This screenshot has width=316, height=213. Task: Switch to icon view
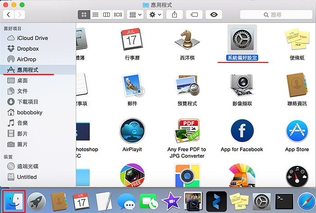point(84,14)
